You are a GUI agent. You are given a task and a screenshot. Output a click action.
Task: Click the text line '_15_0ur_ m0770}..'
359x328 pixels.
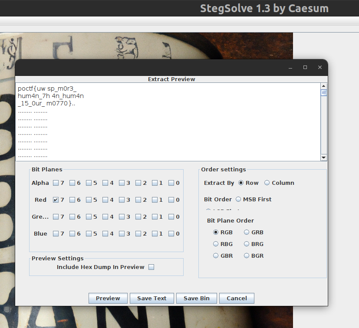46,103
